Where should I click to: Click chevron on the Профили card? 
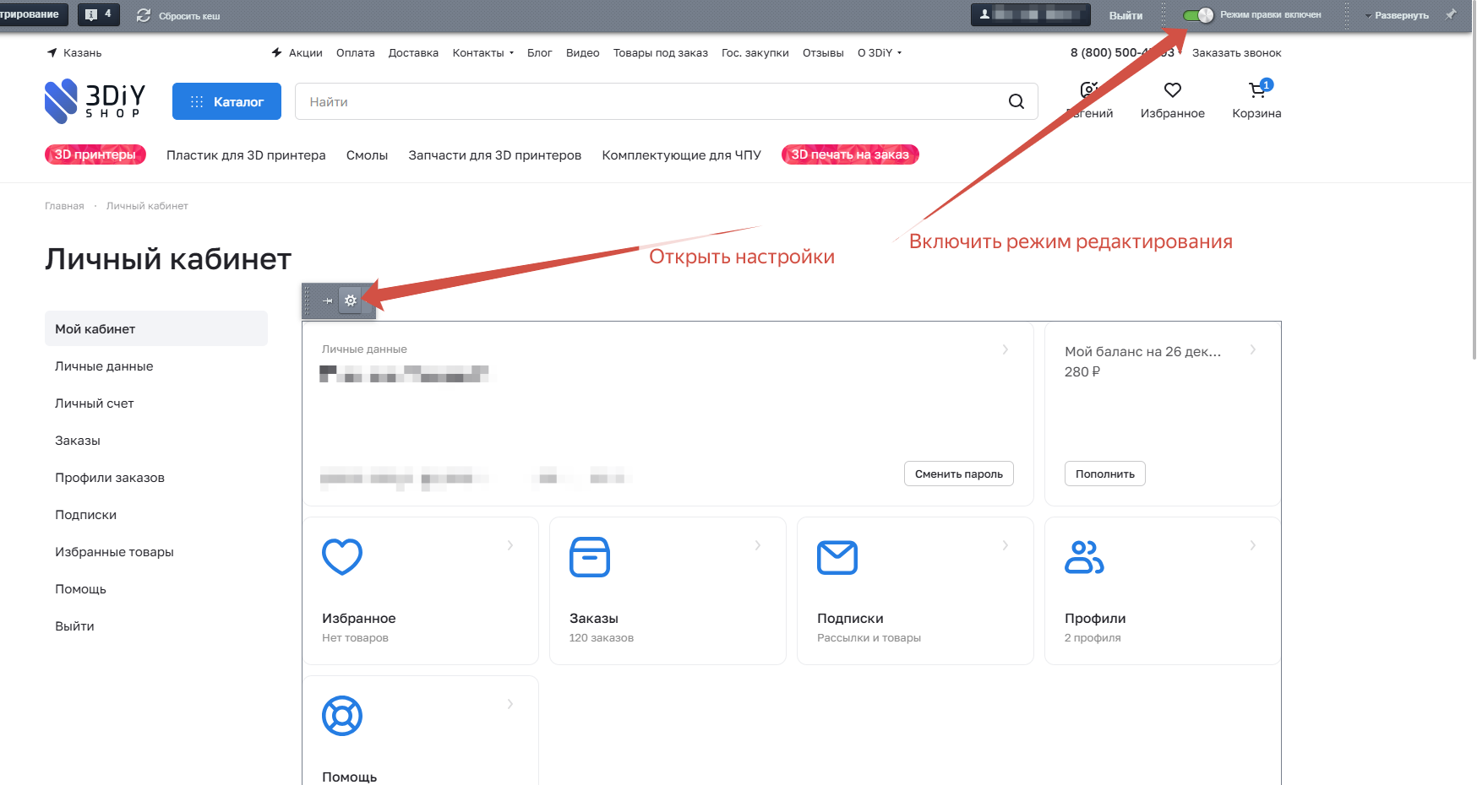(x=1253, y=545)
